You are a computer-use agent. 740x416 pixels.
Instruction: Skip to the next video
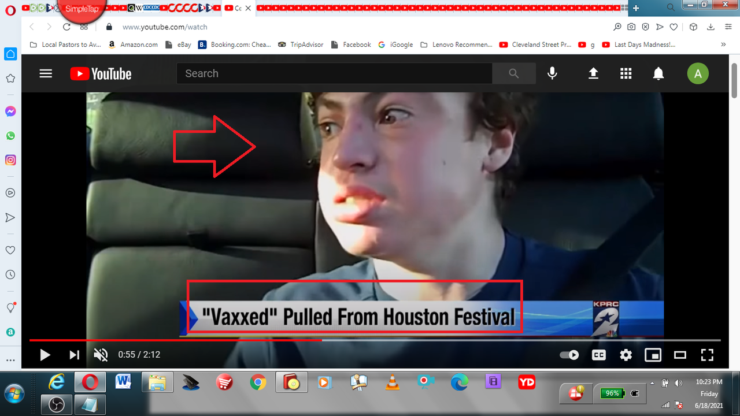[x=74, y=355]
